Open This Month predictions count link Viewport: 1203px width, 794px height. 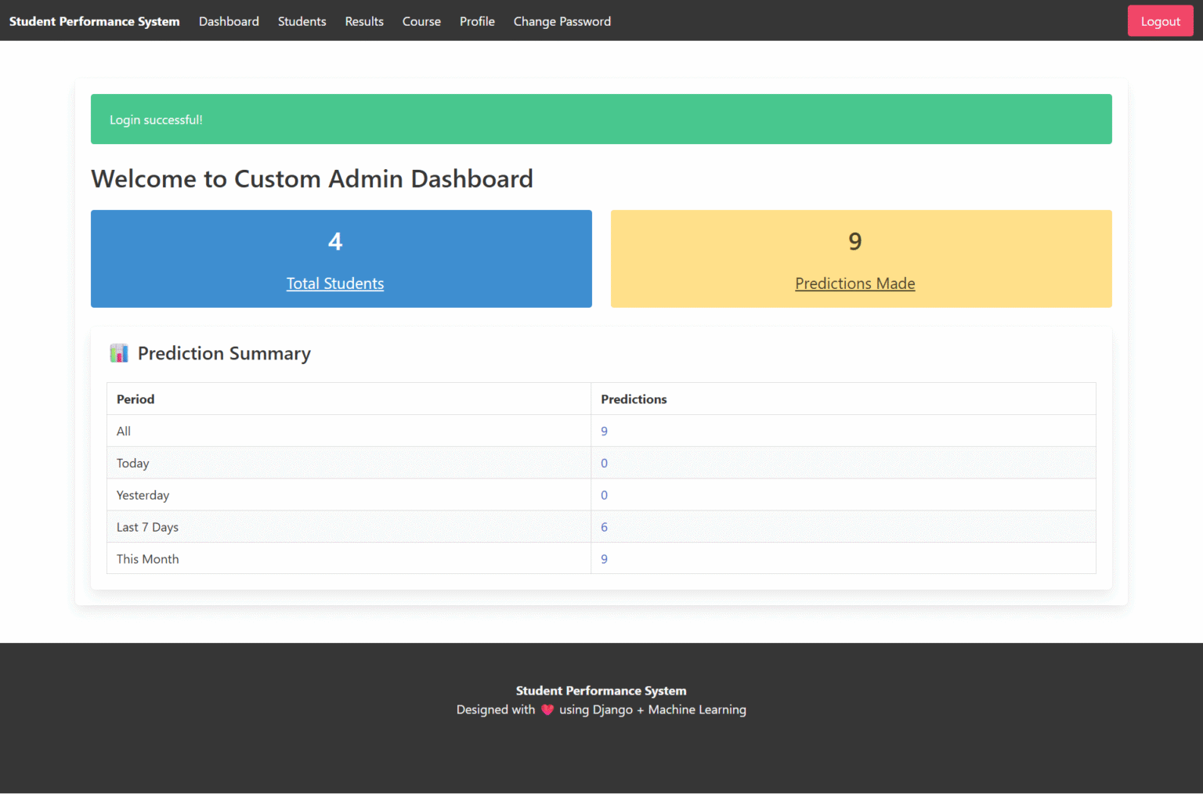tap(604, 559)
